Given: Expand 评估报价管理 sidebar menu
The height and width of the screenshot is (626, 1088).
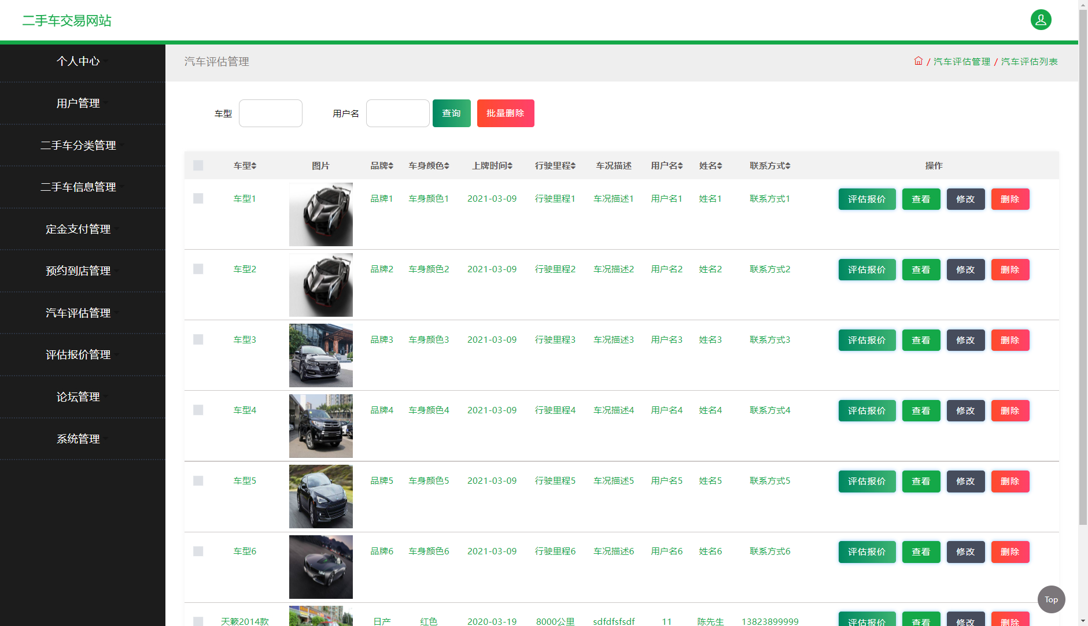Looking at the screenshot, I should (82, 354).
